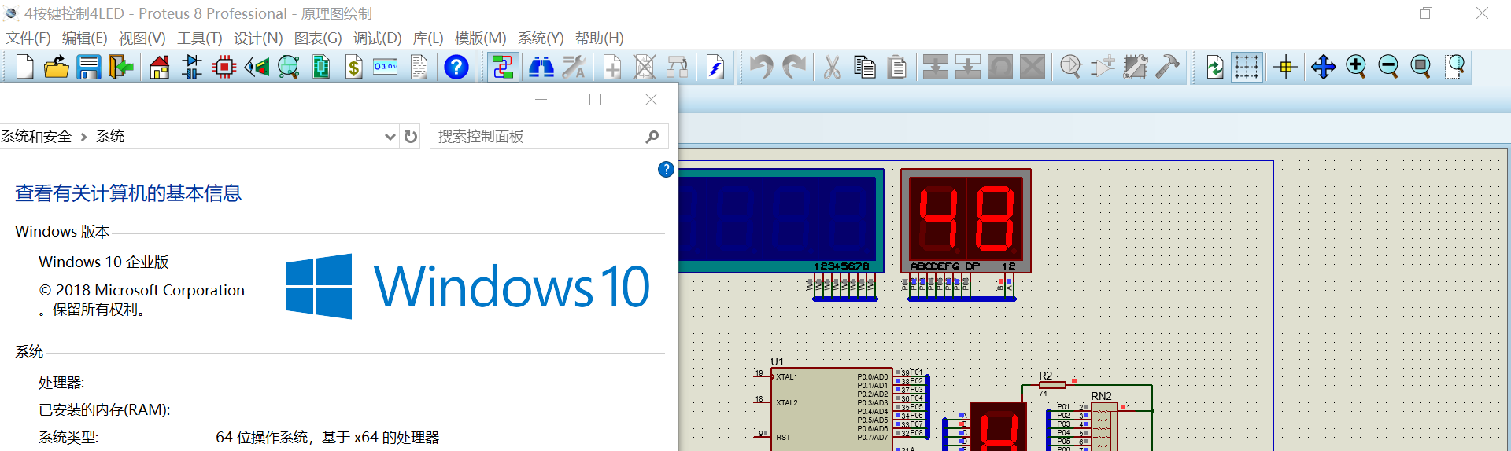The image size is (1511, 451).
Task: Click the Block Move icon
Action: click(968, 68)
